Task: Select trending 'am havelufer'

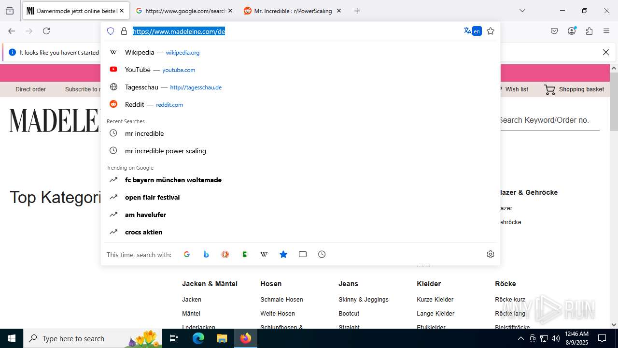Action: (300, 215)
